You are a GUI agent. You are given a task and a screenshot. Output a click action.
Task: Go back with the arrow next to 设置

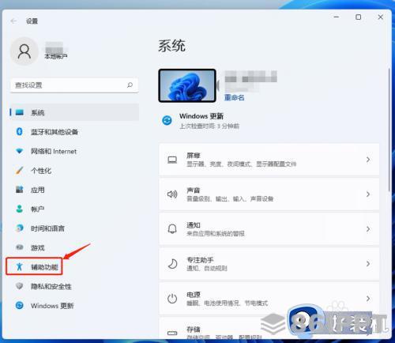coord(13,21)
